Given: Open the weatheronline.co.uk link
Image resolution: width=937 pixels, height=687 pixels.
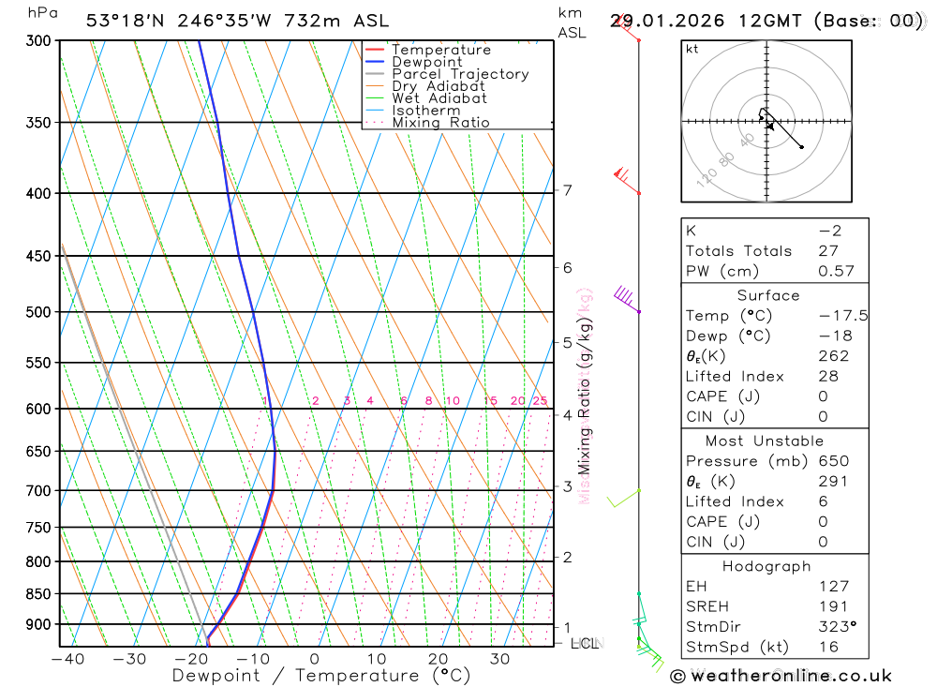Looking at the screenshot, I should 791,677.
